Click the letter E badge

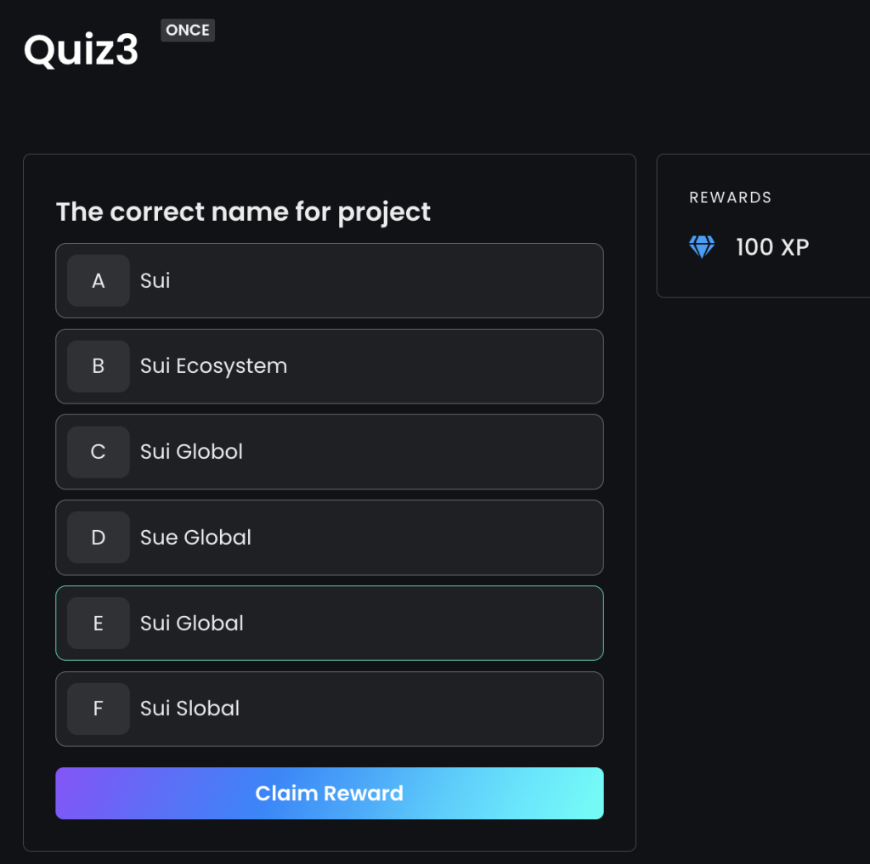coord(99,624)
